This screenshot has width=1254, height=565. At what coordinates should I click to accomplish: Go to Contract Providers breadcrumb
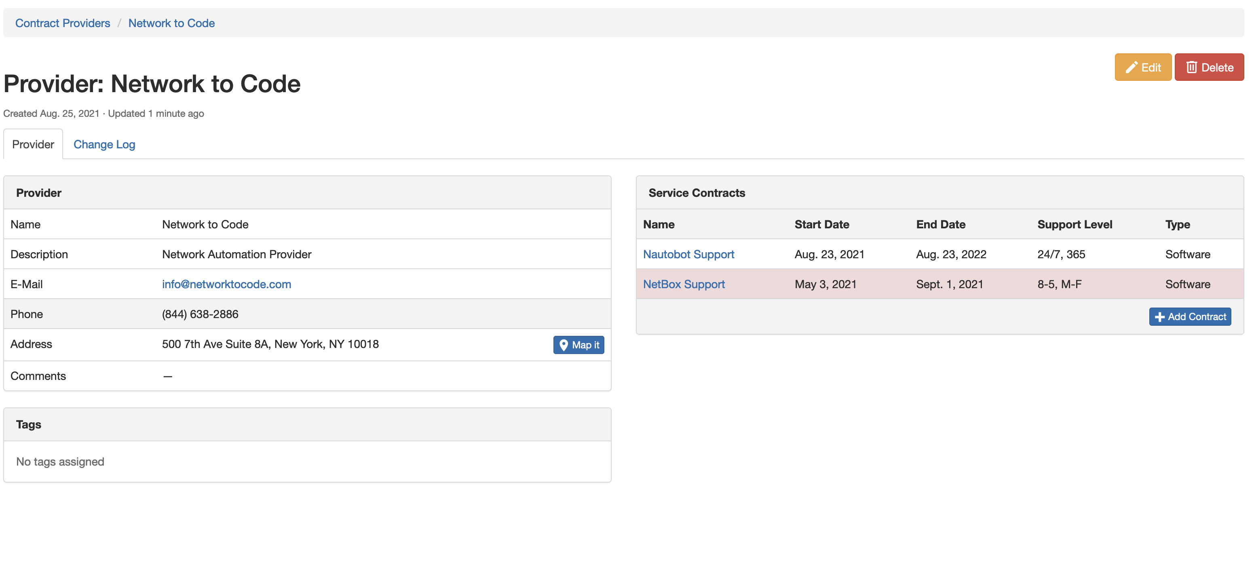pyautogui.click(x=63, y=23)
